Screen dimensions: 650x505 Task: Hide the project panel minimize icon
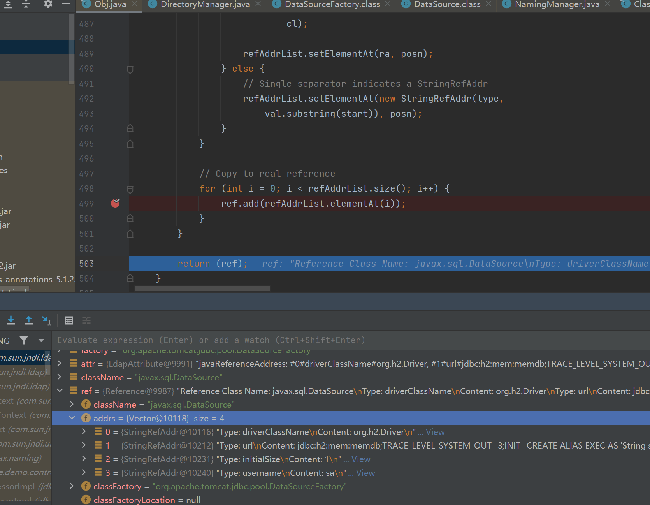pos(66,4)
